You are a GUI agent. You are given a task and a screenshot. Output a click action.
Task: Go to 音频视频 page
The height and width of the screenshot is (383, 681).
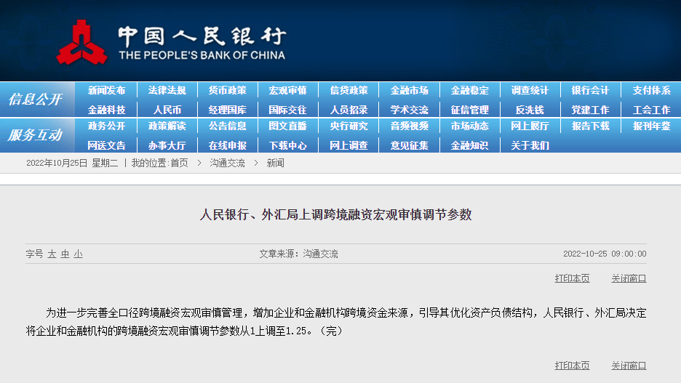[x=409, y=126]
